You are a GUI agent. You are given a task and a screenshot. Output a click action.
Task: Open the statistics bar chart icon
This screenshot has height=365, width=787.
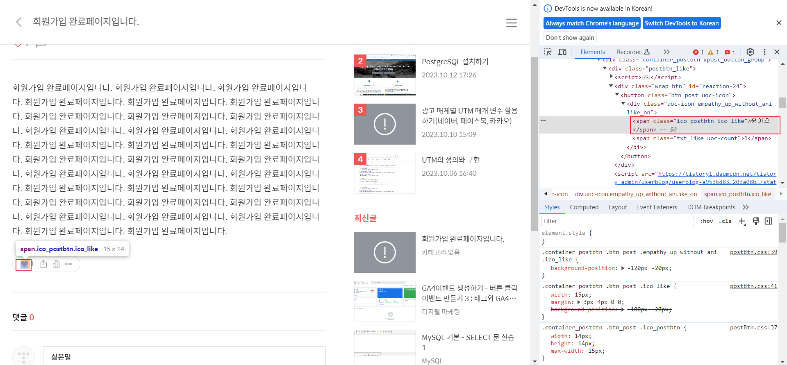point(56,264)
